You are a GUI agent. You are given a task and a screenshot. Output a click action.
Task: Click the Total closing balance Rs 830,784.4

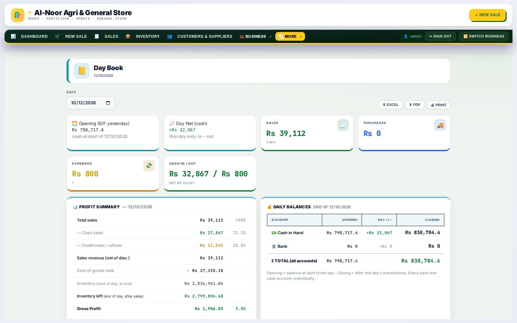420,261
